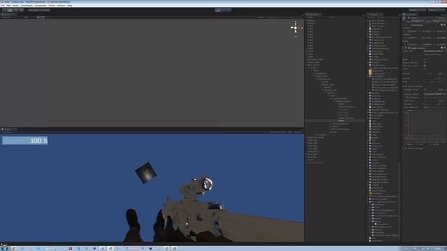Click the Play button
The width and height of the screenshot is (447, 251).
217,10
